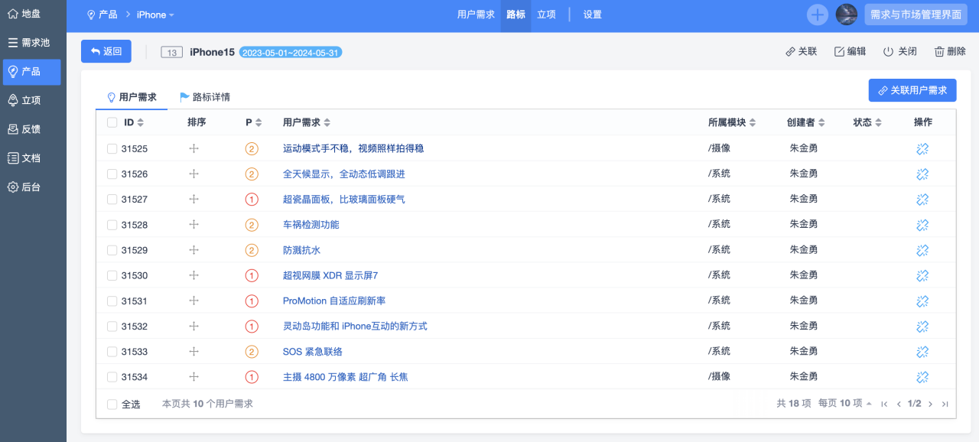Open the 每页 10 项 page size dropdown
This screenshot has height=442, width=979.
coord(844,404)
